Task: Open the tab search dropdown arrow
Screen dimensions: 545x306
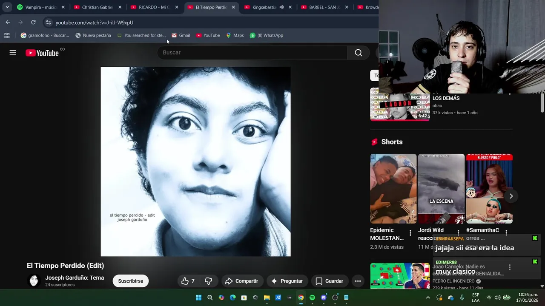Action: click(7, 7)
